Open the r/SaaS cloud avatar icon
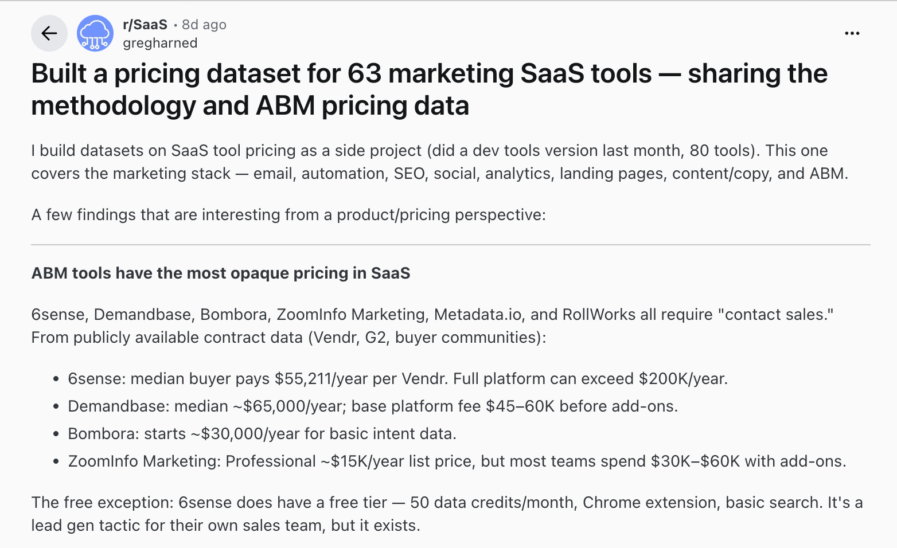Image resolution: width=897 pixels, height=548 pixels. coord(95,33)
